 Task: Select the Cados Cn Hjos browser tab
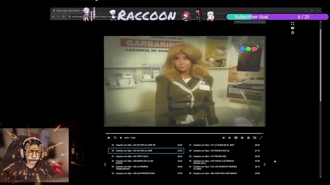(x=68, y=11)
